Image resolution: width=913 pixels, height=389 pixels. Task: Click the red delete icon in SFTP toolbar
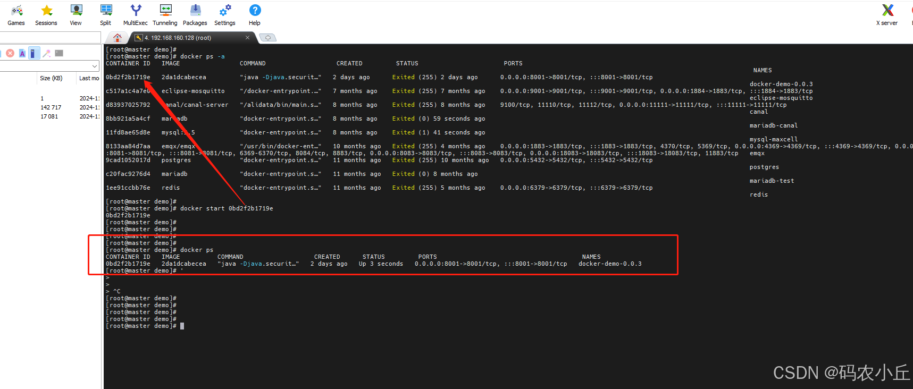(10, 53)
